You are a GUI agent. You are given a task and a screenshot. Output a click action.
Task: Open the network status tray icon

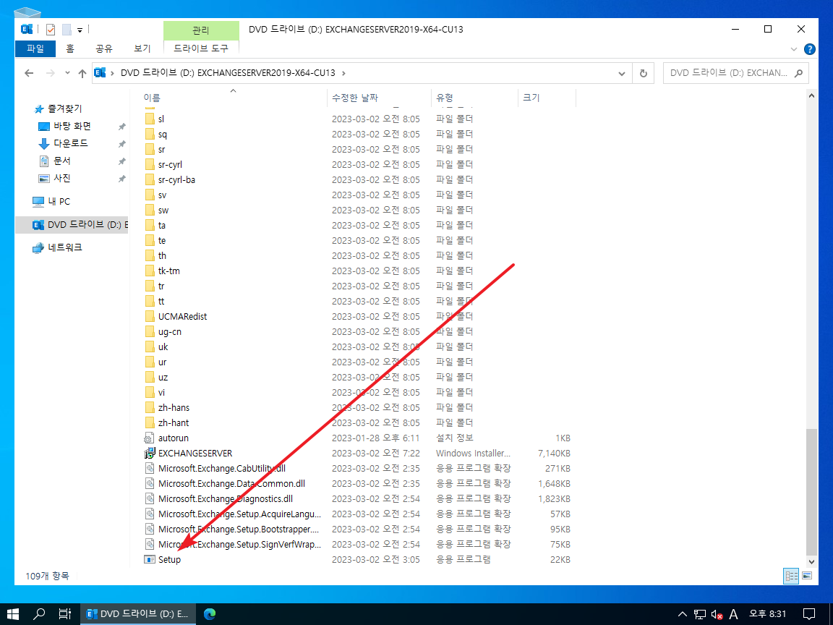click(700, 614)
